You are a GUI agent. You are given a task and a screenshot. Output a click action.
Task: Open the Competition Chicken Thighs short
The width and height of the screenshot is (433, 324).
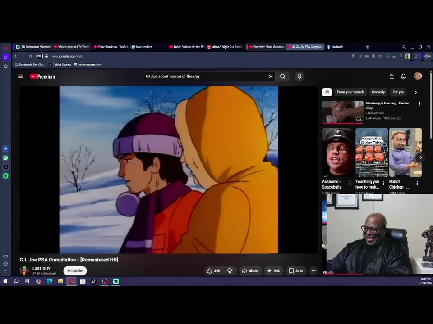[372, 153]
